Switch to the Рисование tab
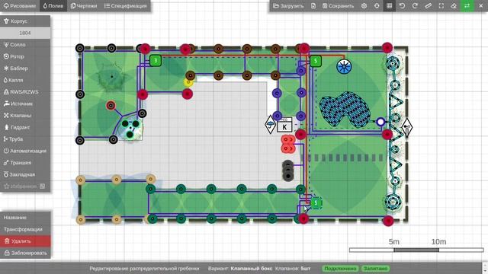The image size is (488, 274). [x=20, y=6]
